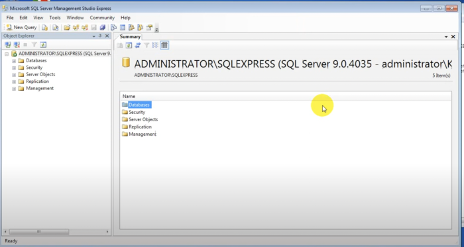Close the Object Explorer panel

107,36
